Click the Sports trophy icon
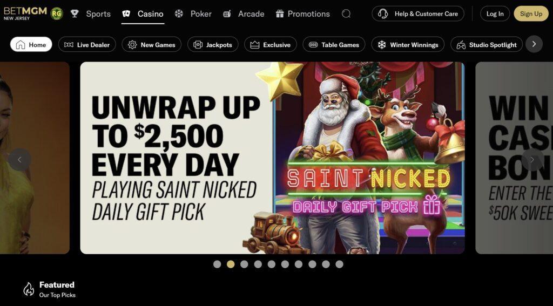553x306 pixels. 75,13
